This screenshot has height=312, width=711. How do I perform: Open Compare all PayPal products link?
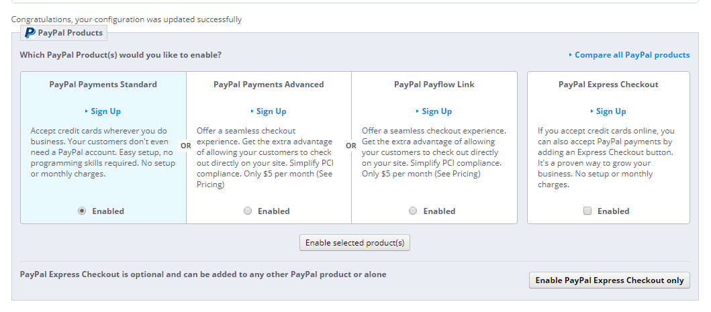(632, 55)
